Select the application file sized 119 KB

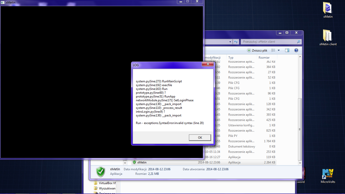[240, 157]
